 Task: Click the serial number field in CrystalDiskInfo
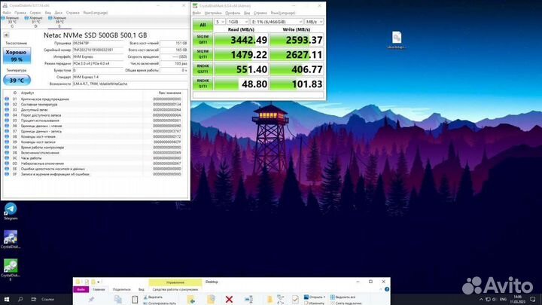click(98, 50)
